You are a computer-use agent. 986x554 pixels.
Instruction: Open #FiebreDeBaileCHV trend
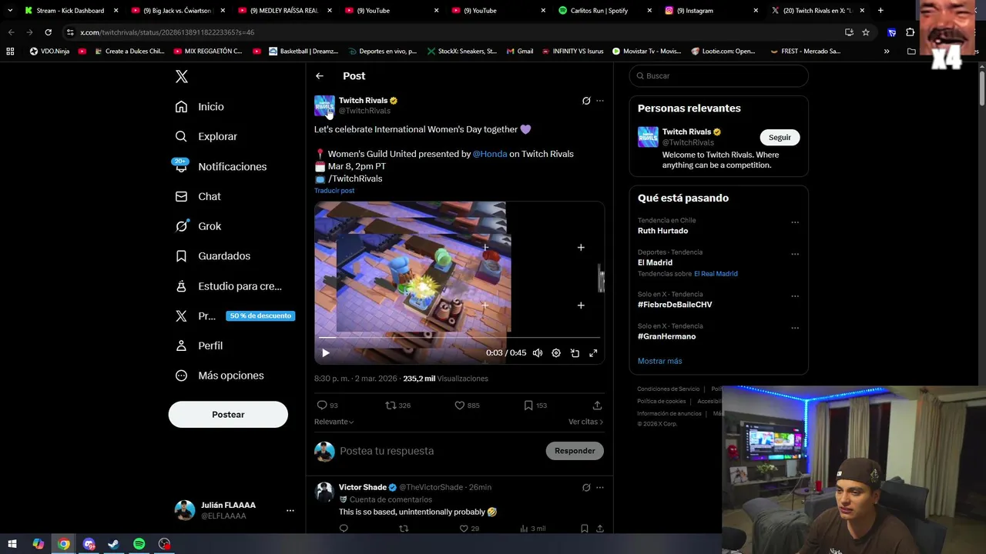(x=675, y=305)
